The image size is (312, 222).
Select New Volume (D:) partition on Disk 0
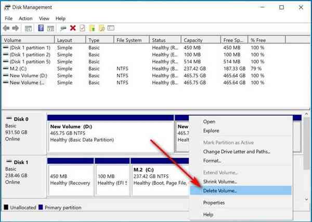[110, 136]
